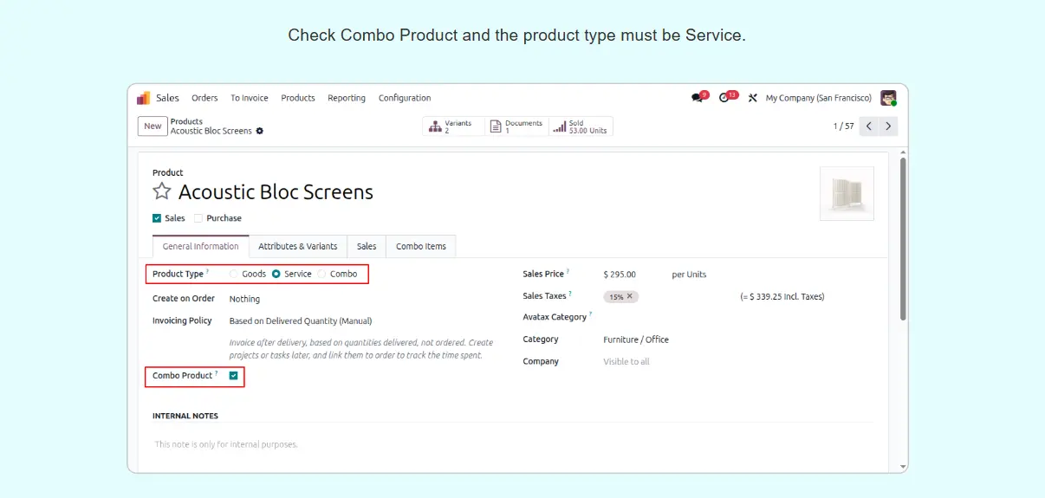Open the activities clock icon
1045x498 pixels.
point(725,98)
